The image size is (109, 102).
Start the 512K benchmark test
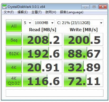tap(14, 53)
